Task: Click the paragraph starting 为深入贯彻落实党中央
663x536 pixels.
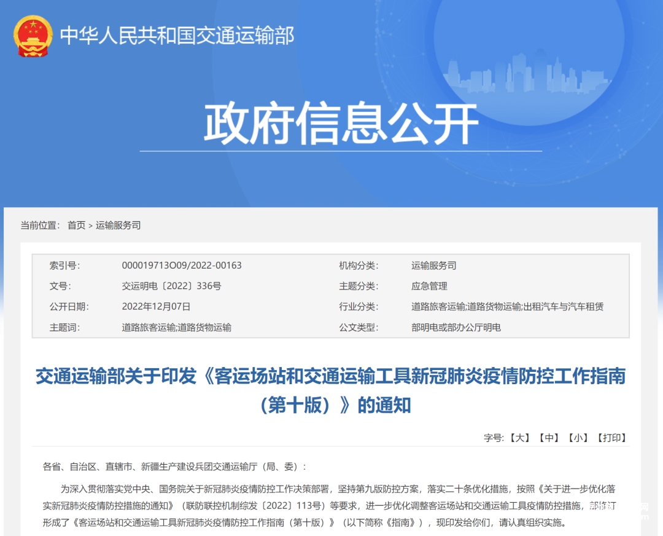Action: [x=330, y=506]
